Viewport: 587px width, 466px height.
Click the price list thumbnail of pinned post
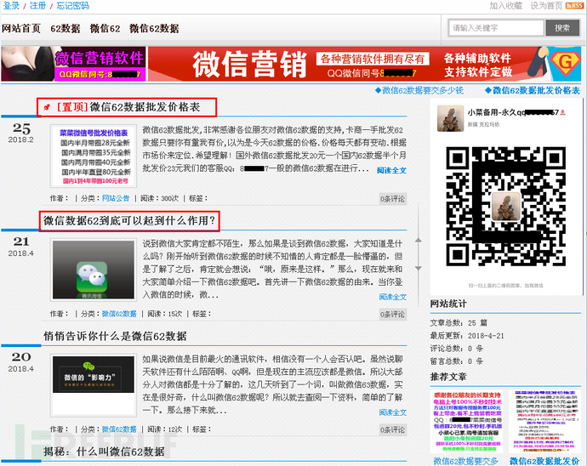click(x=94, y=156)
